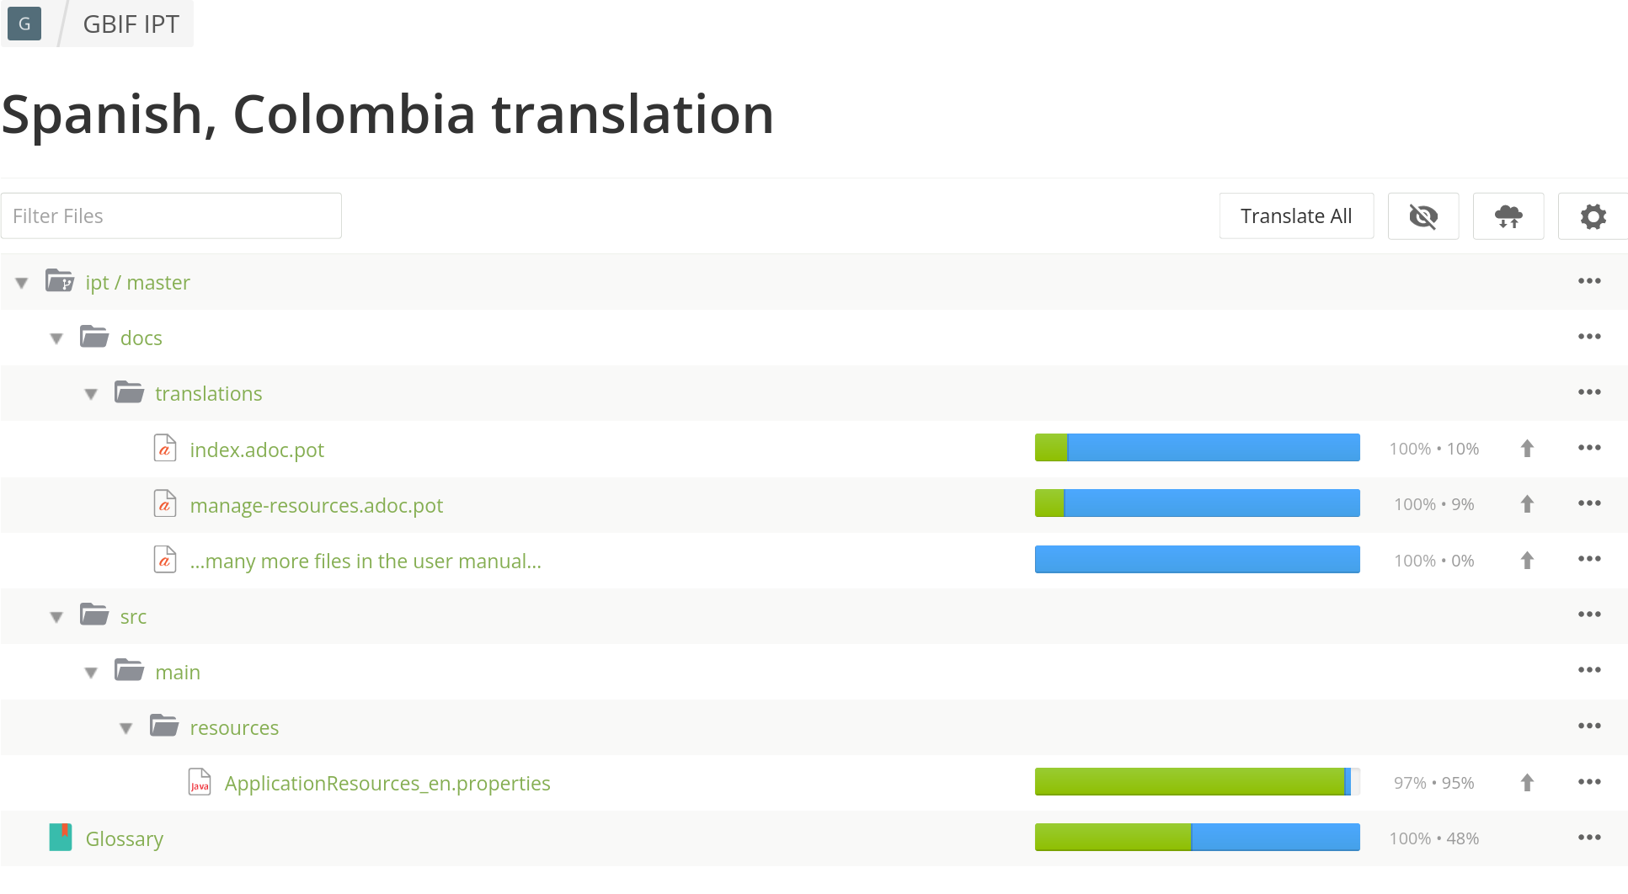Image resolution: width=1628 pixels, height=894 pixels.
Task: Open more options for Glossary row
Action: (1588, 838)
